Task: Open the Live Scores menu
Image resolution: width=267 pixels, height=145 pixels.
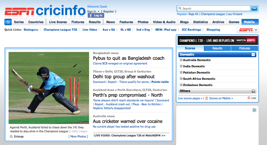Action: click(58, 22)
